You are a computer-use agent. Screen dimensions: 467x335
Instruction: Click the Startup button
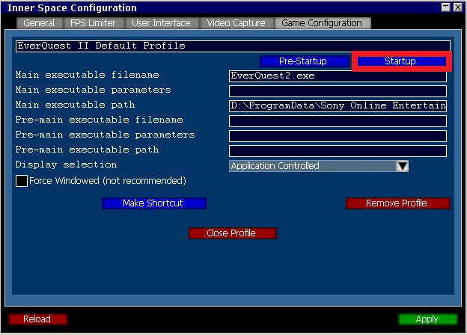[x=400, y=61]
